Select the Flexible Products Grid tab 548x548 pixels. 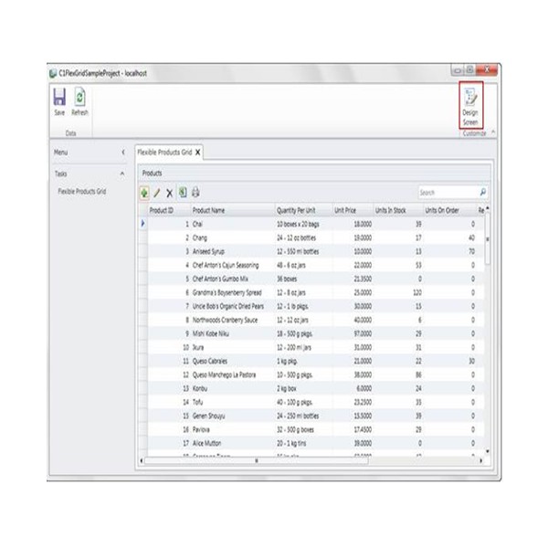pyautogui.click(x=163, y=152)
